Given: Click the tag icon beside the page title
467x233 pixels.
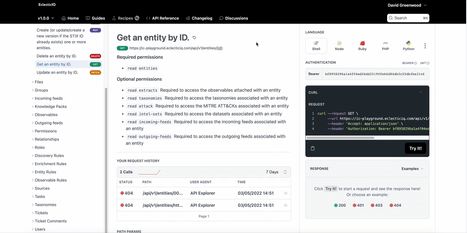Looking at the screenshot, I should pos(194,37).
